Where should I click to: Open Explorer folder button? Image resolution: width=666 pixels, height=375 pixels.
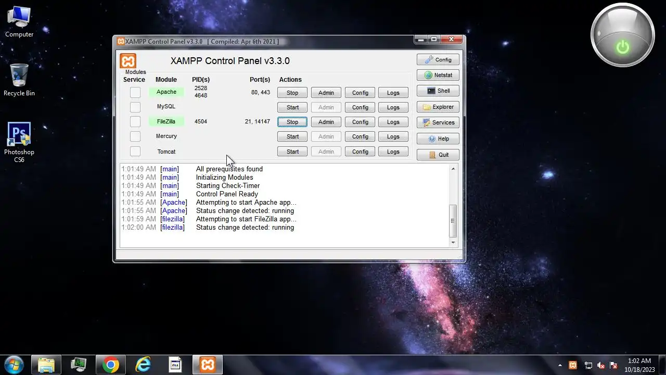pyautogui.click(x=438, y=107)
